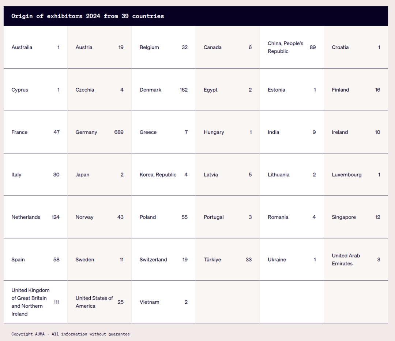Select the Vietnam cell
Screen dimensions: 395x341
pos(163,302)
